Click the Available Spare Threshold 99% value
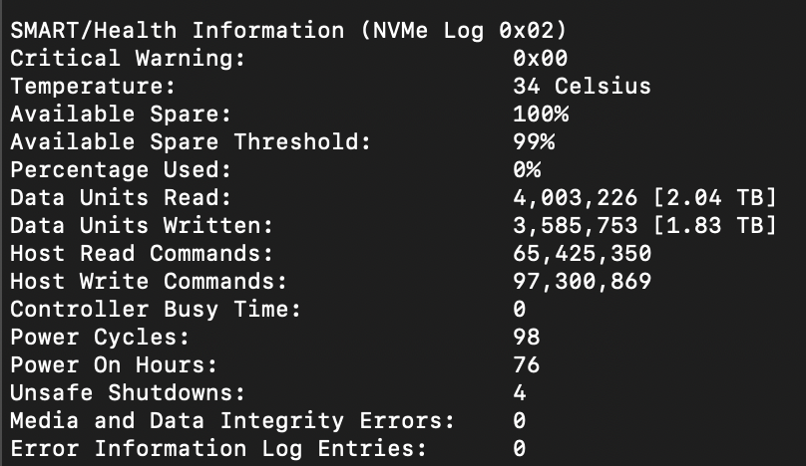 [534, 141]
